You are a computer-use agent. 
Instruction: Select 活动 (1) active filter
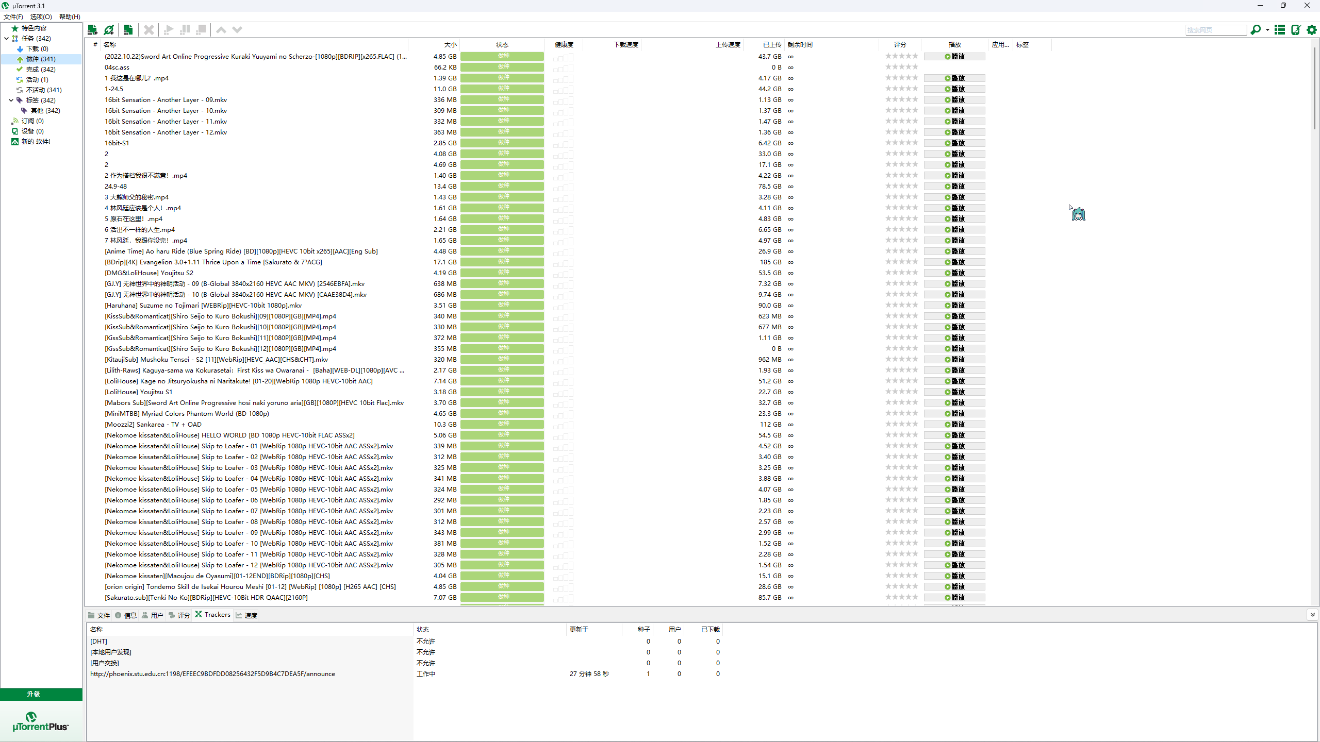click(x=37, y=80)
